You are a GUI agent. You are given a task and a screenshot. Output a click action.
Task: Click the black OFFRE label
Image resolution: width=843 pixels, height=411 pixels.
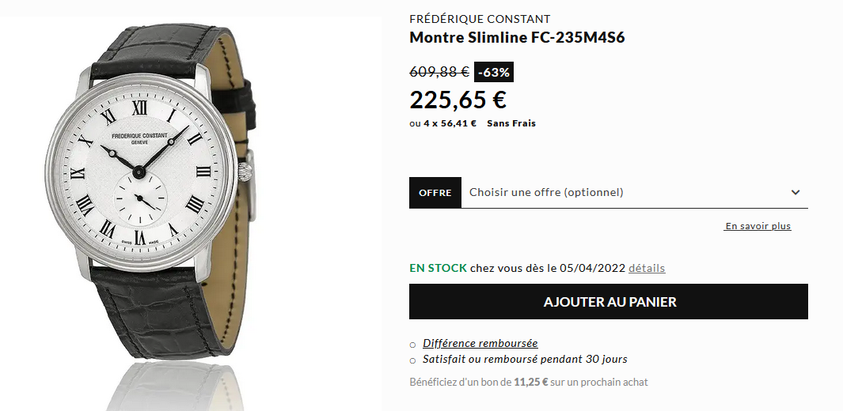point(435,193)
